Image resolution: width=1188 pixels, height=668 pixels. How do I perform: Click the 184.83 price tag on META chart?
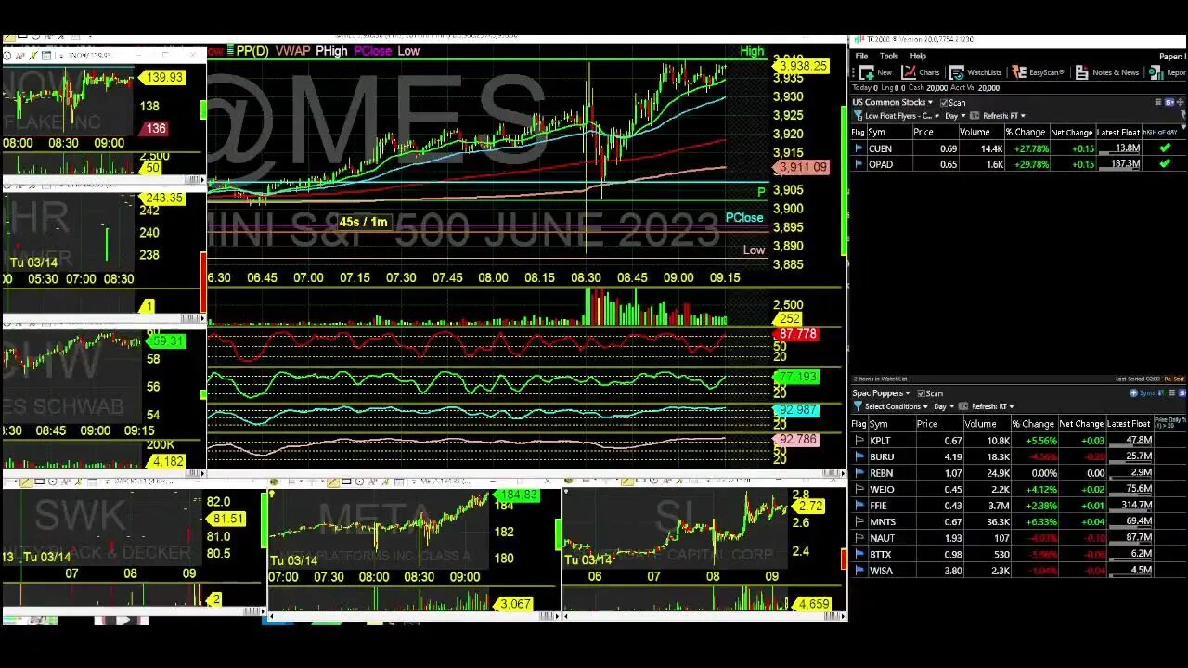coord(518,495)
